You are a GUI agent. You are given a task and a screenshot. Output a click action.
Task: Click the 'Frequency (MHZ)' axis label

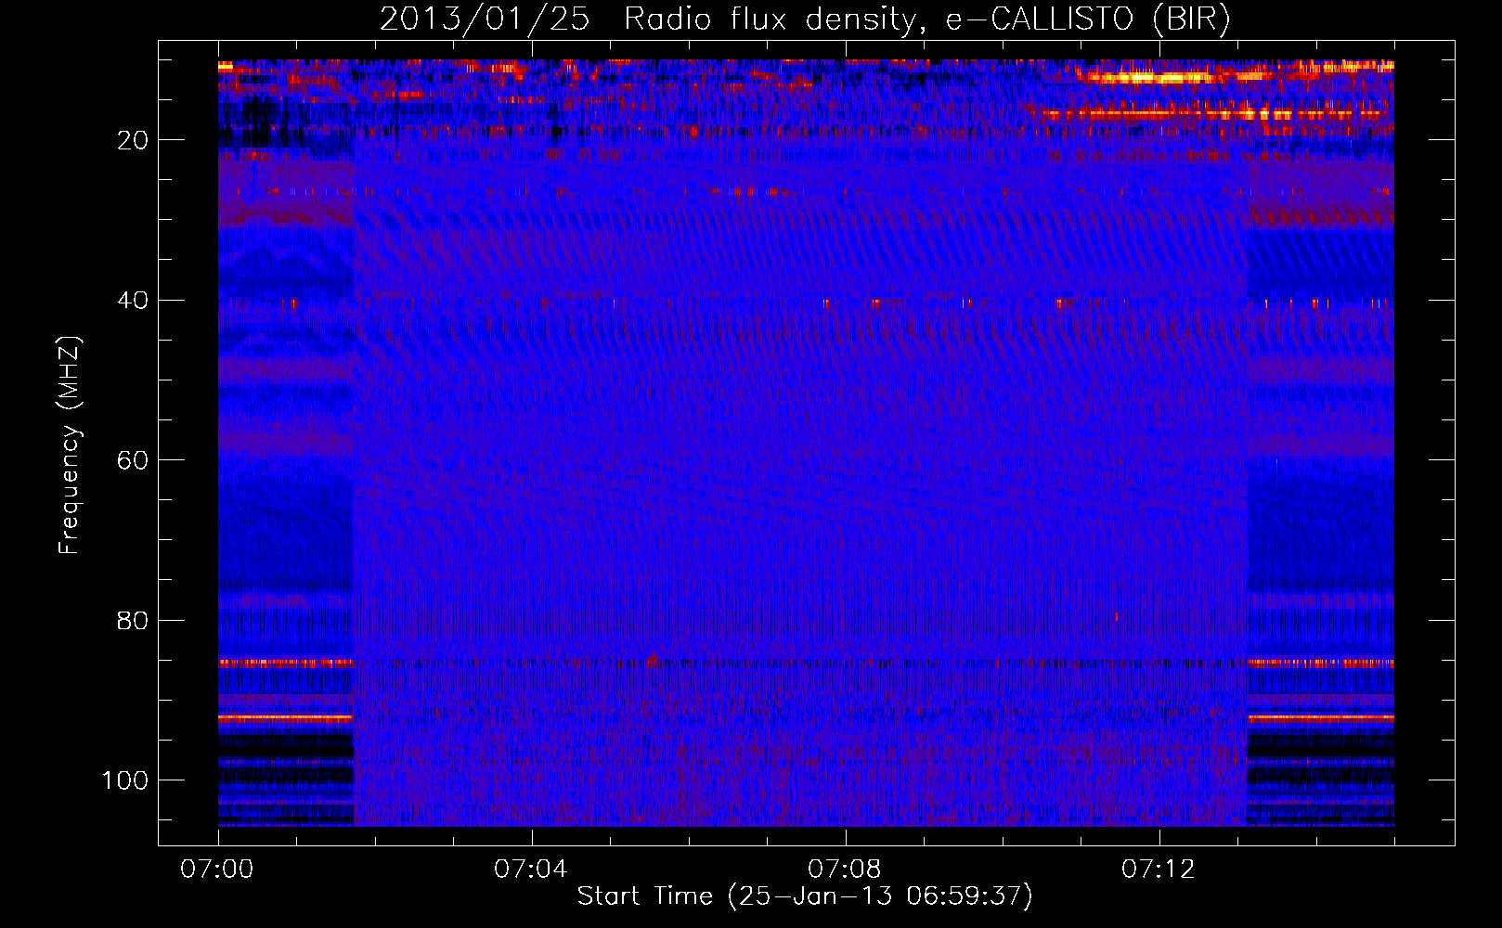click(x=70, y=445)
